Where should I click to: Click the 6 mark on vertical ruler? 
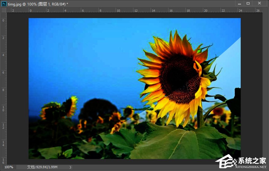click(x=3, y=72)
